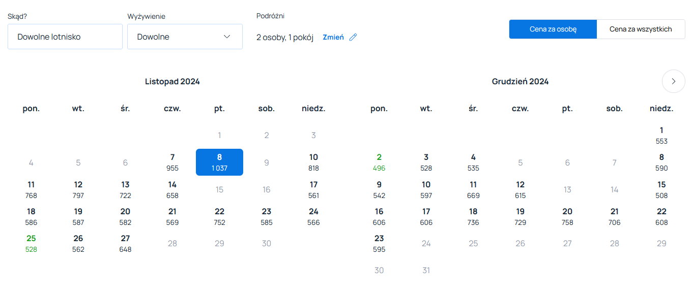Select December 12 priced 615
The height and width of the screenshot is (297, 693).
point(520,190)
